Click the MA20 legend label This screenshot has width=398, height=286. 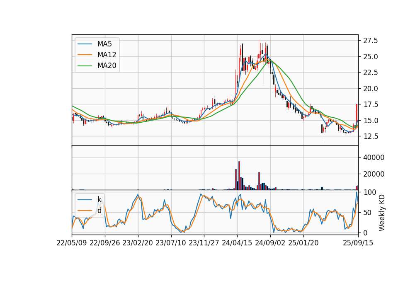[x=107, y=66]
